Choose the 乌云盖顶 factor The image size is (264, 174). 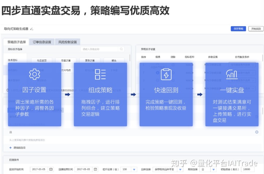[42, 60]
